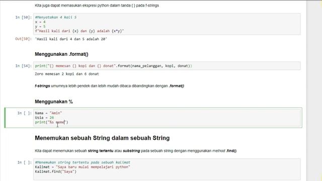Click the 'Menggunakan .format()' heading
Screen dimensions: 322x181
[x=61, y=54]
